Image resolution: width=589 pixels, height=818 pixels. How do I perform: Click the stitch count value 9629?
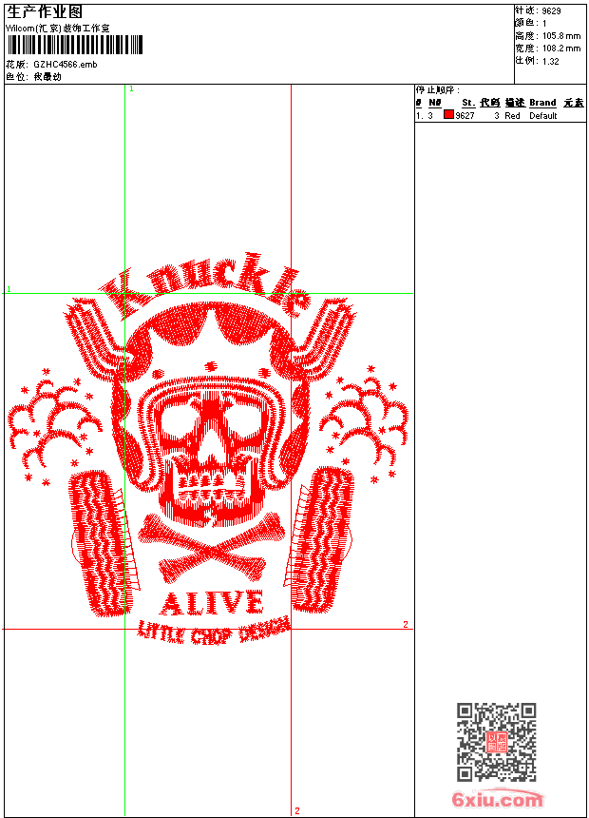pos(551,11)
